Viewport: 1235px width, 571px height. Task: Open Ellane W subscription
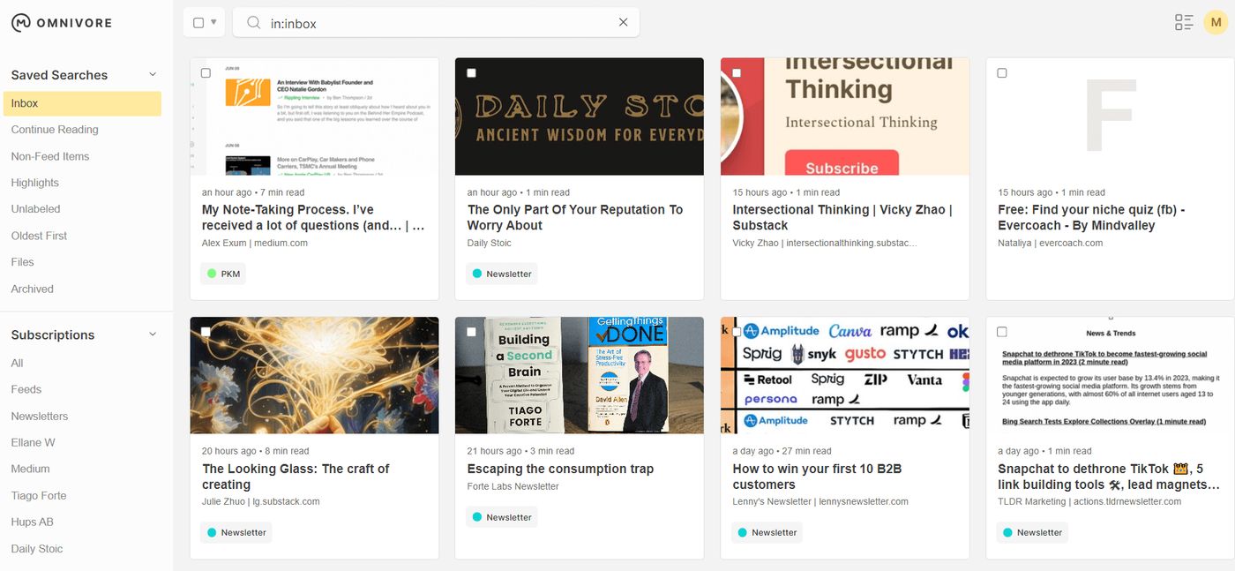click(x=33, y=442)
